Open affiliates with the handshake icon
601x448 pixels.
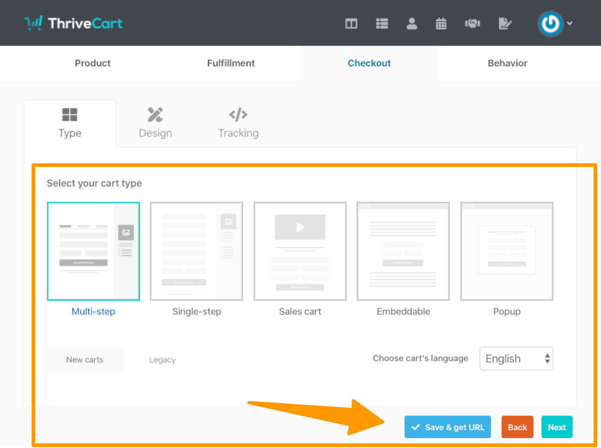coord(472,23)
